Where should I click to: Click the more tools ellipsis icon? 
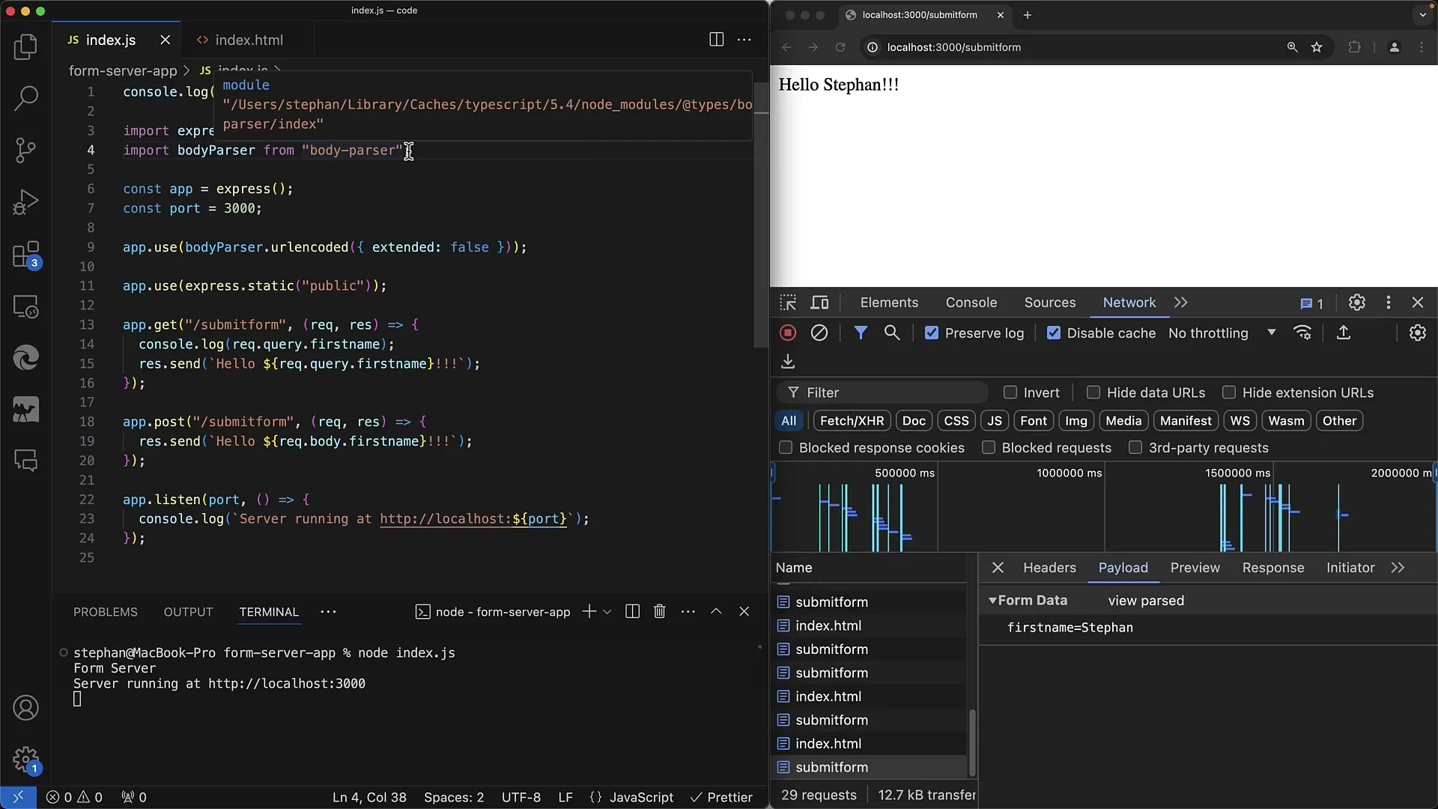point(1389,303)
